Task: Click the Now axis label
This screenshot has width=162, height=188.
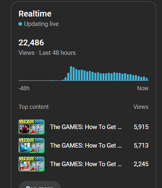Action: pos(143,88)
